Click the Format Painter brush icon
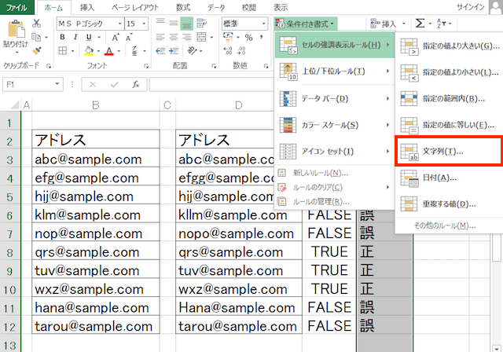The image size is (503, 352). click(37, 50)
